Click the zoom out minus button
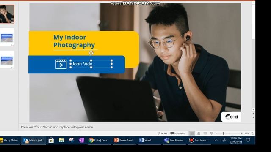The image size is (271, 152). 216,133
